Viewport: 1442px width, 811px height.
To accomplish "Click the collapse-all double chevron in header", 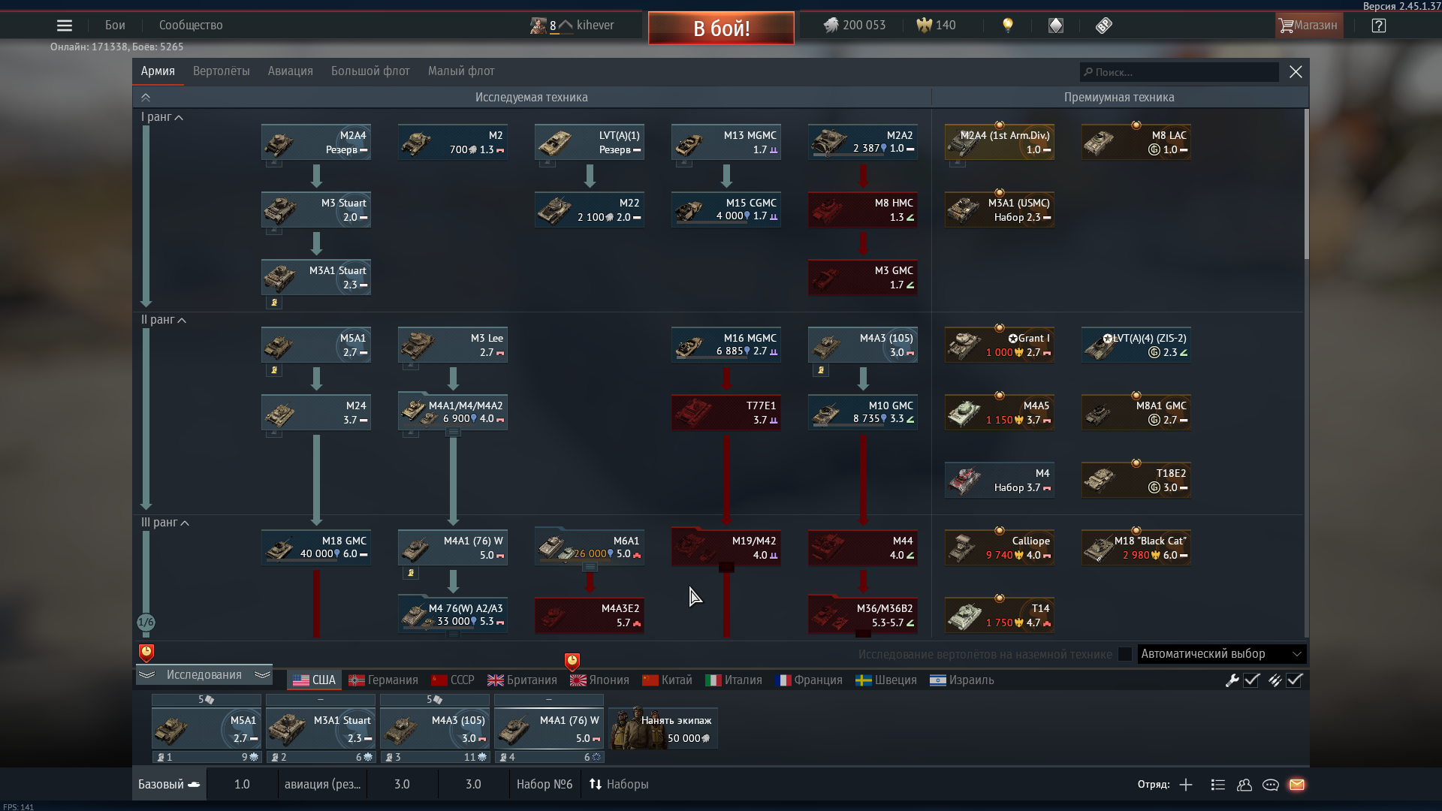I will click(x=146, y=98).
